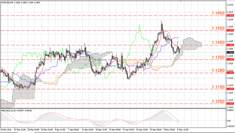Click the red 1.1050 price tag on axis
The width and height of the screenshot is (235, 133).
click(230, 104)
